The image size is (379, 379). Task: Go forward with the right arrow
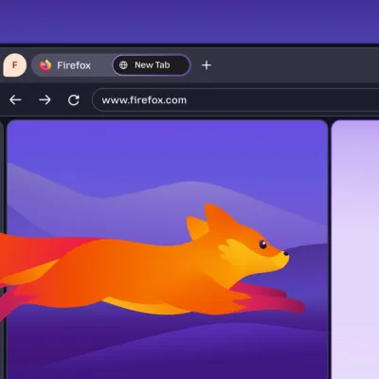point(45,100)
